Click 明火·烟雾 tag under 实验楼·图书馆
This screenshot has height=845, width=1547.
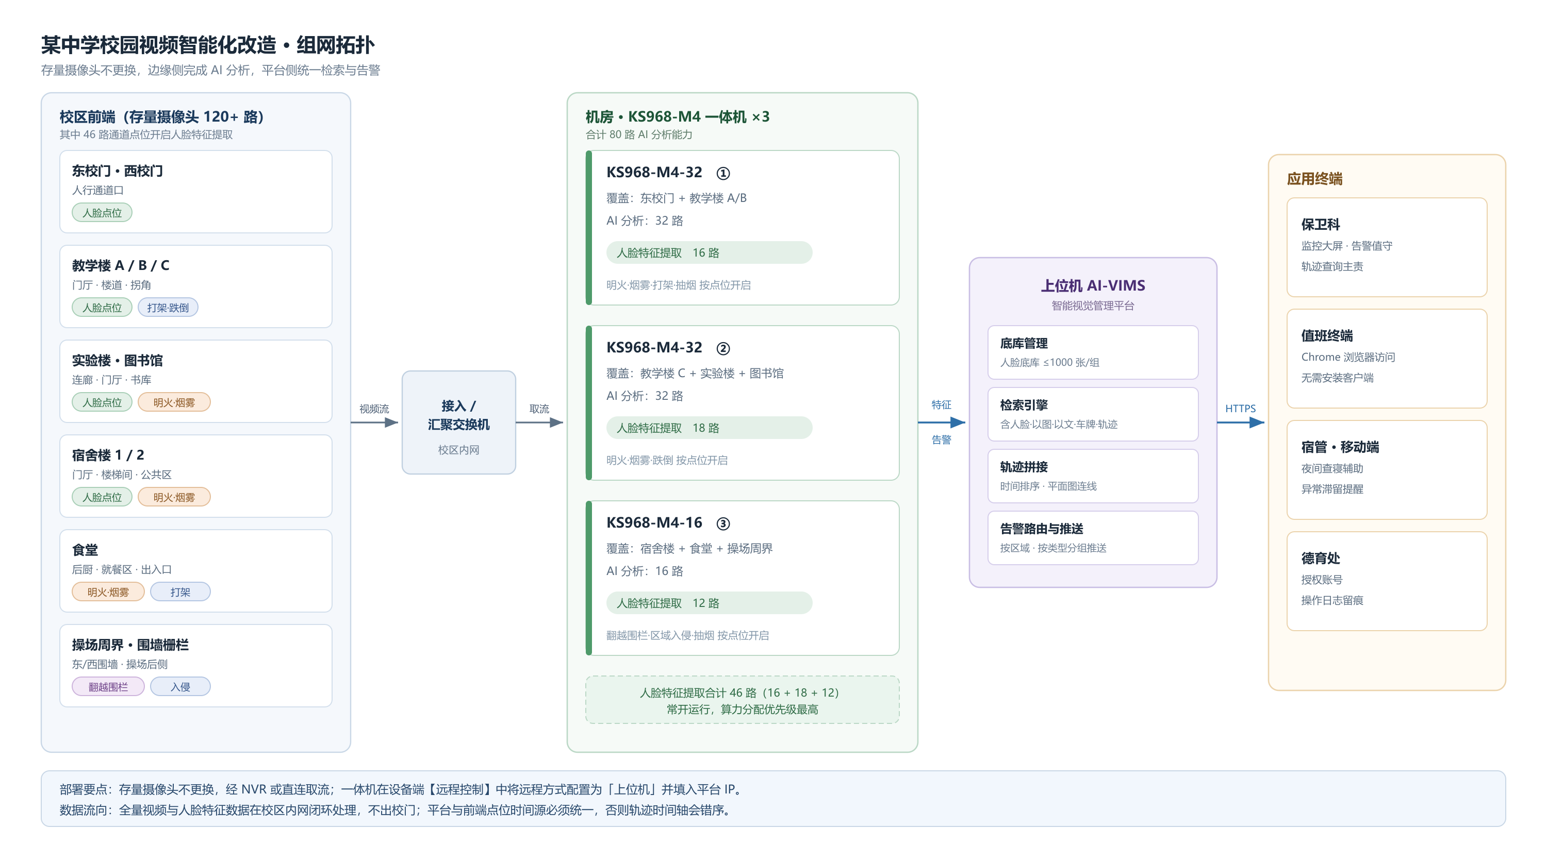tap(174, 402)
